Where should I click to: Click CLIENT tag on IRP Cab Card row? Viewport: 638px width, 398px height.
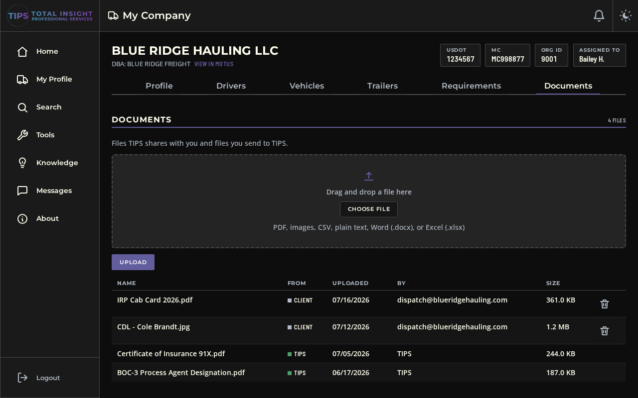(300, 300)
